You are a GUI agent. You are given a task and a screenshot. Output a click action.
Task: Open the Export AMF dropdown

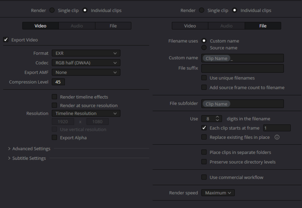[86, 72]
